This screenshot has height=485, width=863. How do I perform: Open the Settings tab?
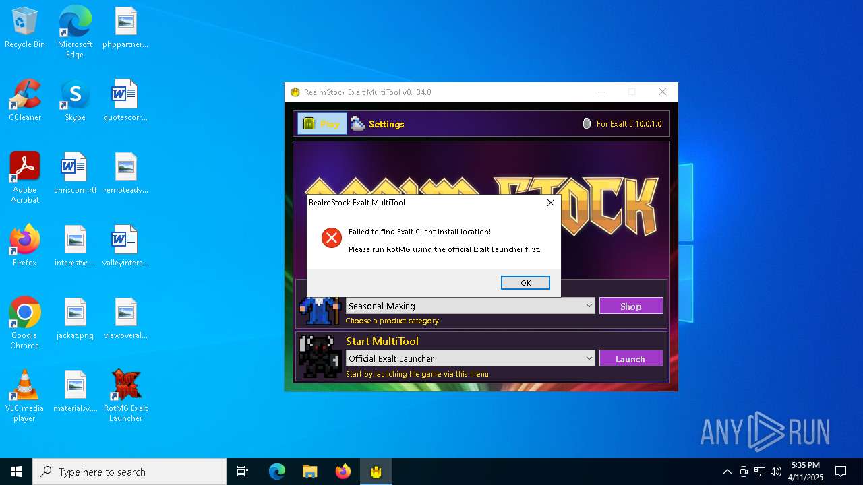(x=378, y=124)
